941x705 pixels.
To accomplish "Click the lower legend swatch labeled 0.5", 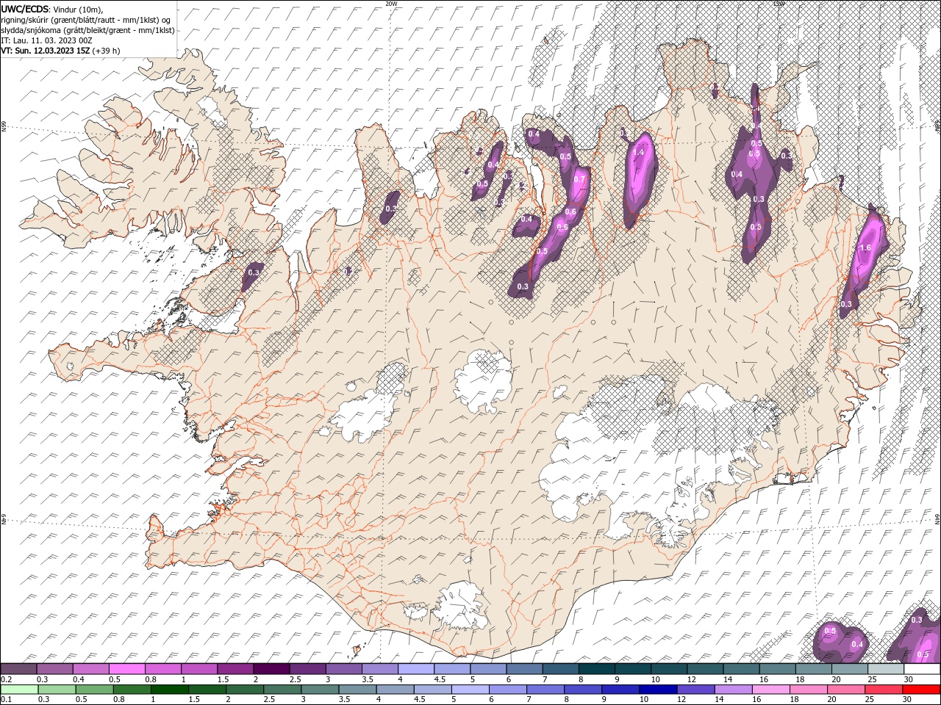I will click(94, 690).
